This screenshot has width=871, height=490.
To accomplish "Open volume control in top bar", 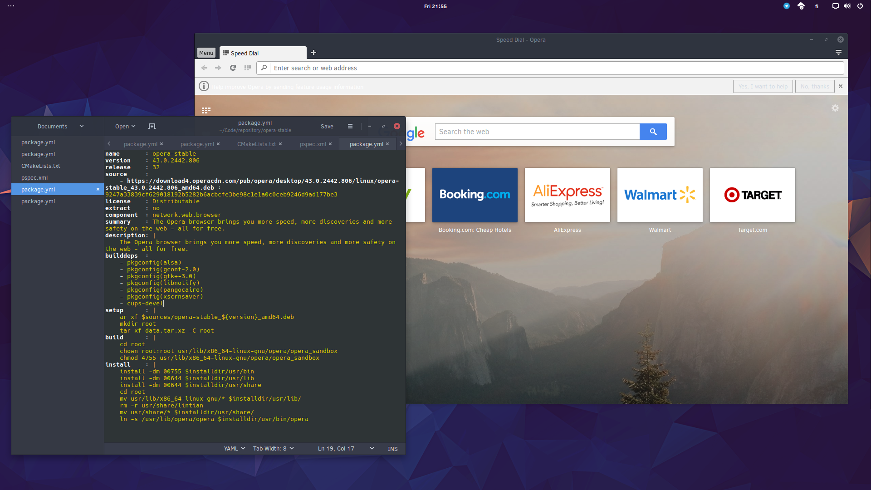I will point(847,6).
